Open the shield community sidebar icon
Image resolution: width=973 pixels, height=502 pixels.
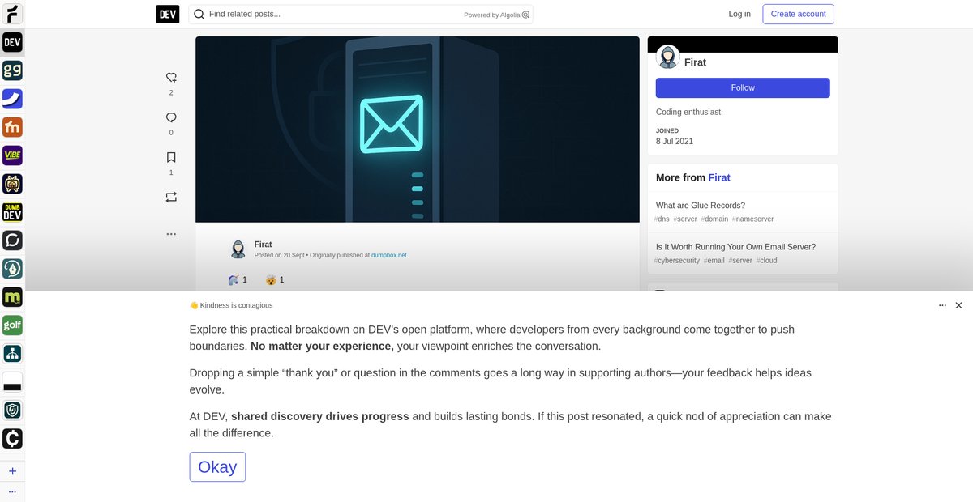[x=12, y=411]
